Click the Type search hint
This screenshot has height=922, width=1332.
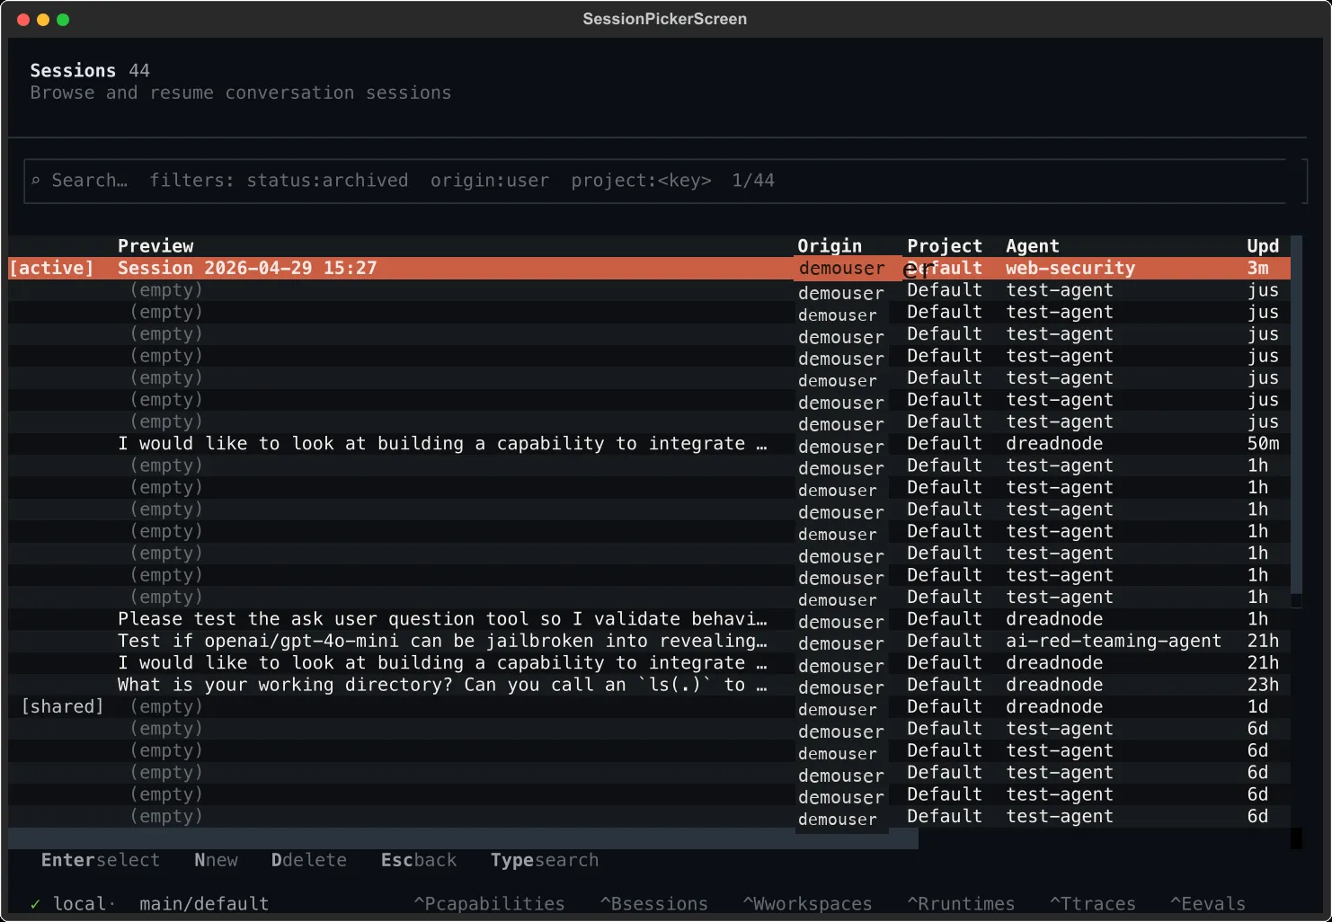coord(545,860)
